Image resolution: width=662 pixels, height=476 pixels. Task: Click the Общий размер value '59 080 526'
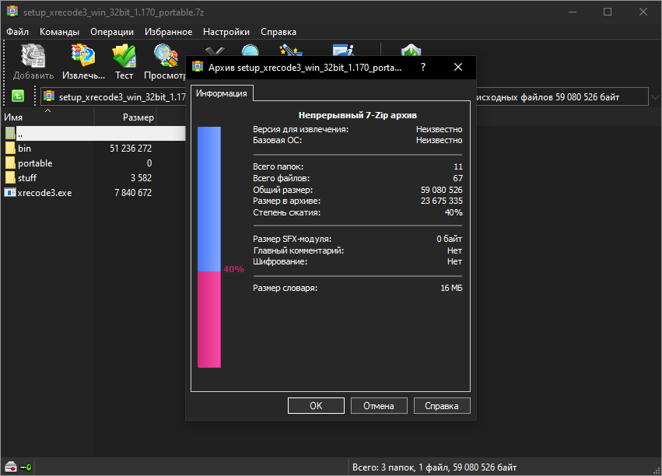click(x=441, y=190)
